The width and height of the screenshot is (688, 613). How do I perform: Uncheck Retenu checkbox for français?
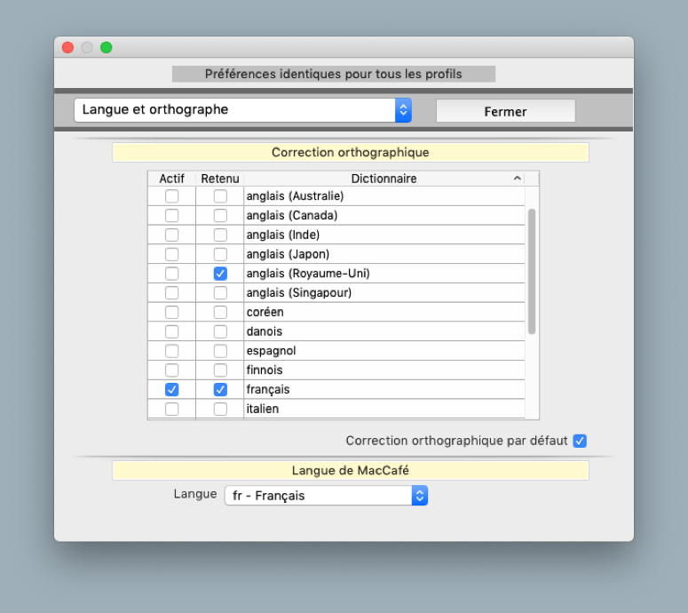(x=220, y=389)
